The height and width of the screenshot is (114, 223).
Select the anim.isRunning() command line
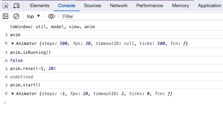coord(30,53)
